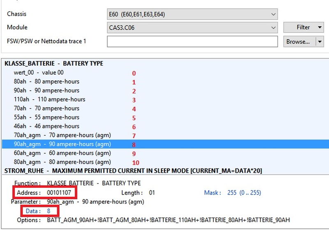Open the Chassis dropdown showing E60
The width and height of the screenshot is (329, 230).
click(192, 14)
